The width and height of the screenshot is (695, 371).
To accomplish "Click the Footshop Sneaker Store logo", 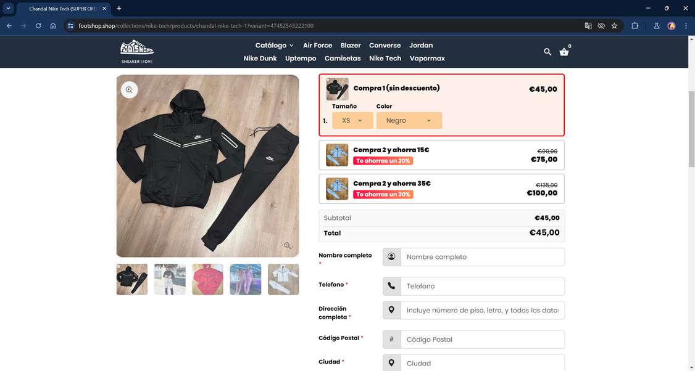I will point(137,52).
